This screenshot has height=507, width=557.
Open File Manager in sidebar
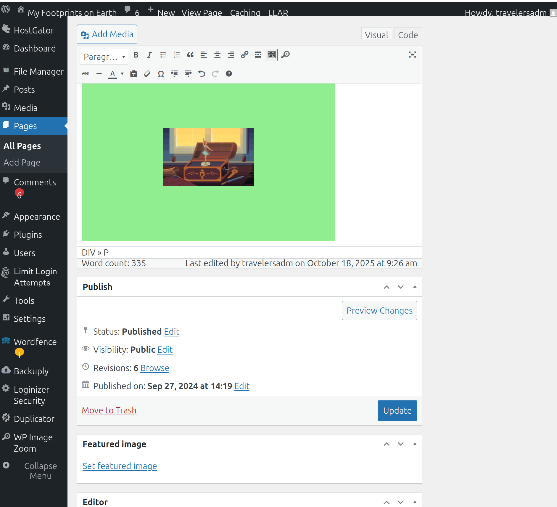point(34,72)
